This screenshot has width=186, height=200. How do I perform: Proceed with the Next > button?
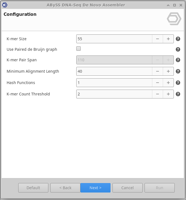click(95, 188)
